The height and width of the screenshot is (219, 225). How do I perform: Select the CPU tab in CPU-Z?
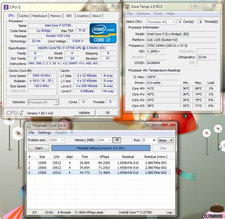(x=11, y=15)
